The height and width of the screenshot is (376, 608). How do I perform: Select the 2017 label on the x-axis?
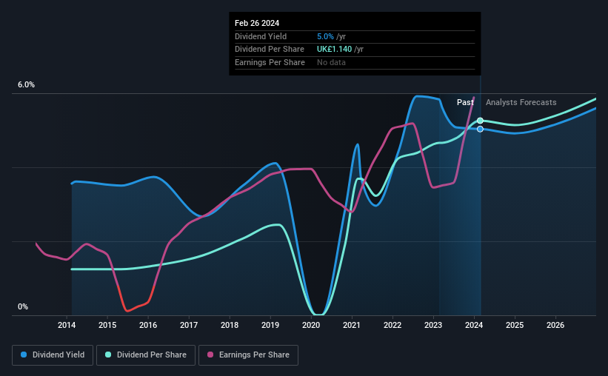tap(189, 325)
